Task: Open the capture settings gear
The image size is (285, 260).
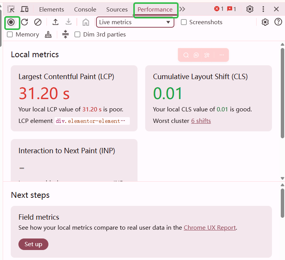Action: click(265, 22)
